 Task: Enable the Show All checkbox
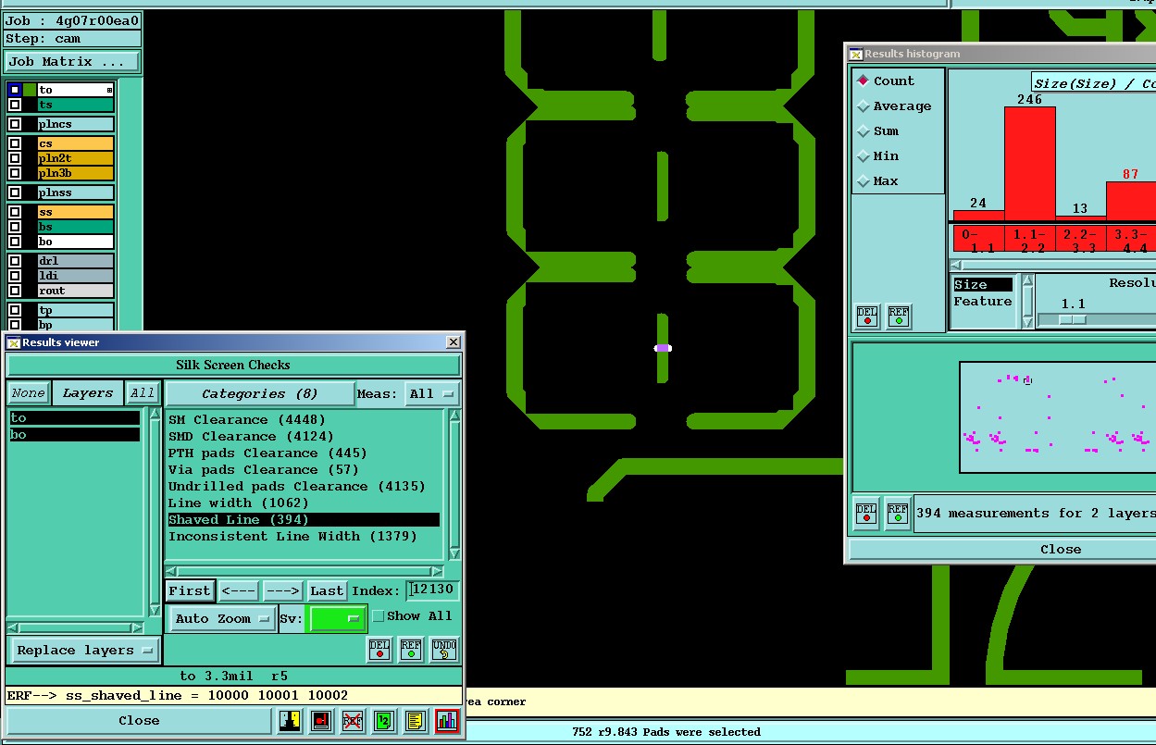pyautogui.click(x=378, y=616)
